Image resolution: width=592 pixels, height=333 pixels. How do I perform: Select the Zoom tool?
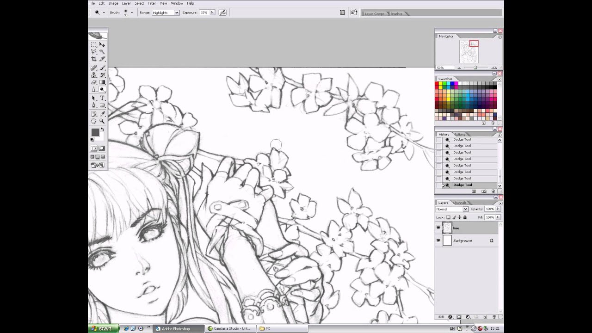click(102, 121)
